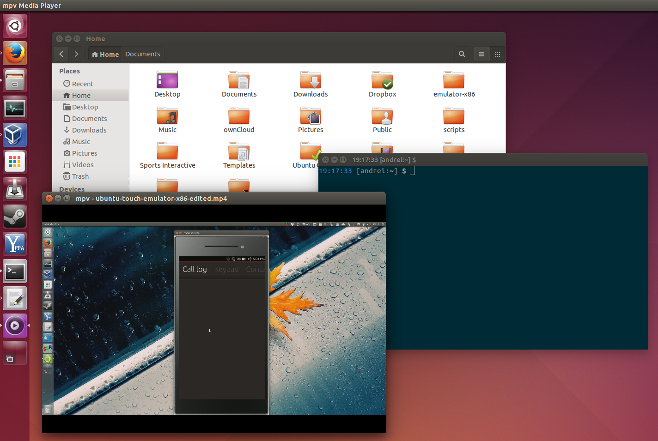Expand the Devices section in the sidebar

(x=72, y=189)
